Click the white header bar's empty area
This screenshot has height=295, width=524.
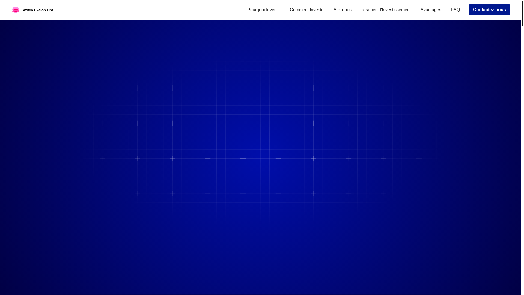coord(150,10)
